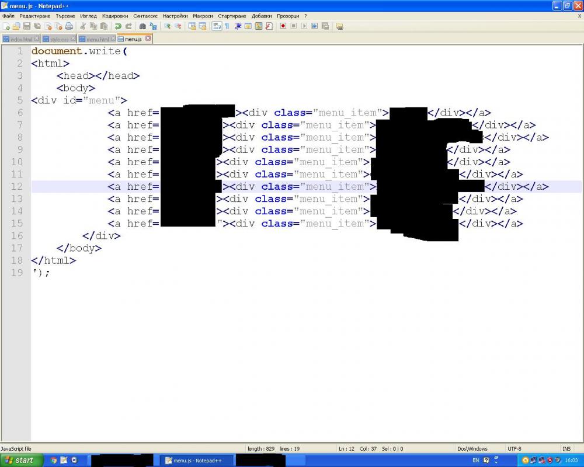Viewport: 584px width, 467px height.
Task: Close the style.css tab with its X
Action: coord(74,39)
